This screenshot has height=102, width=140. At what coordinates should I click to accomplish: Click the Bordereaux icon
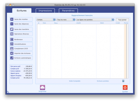[x=12, y=39]
